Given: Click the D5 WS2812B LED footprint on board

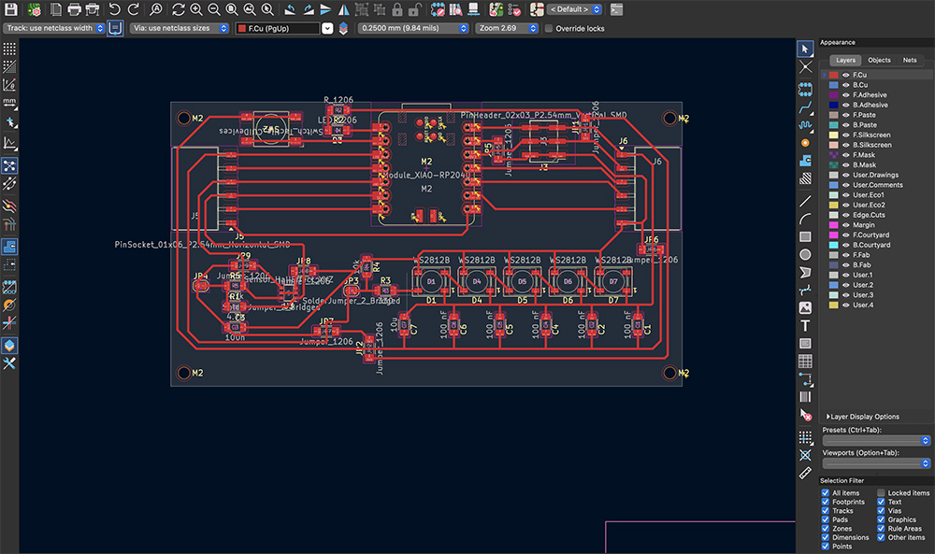Looking at the screenshot, I should pyautogui.click(x=522, y=281).
